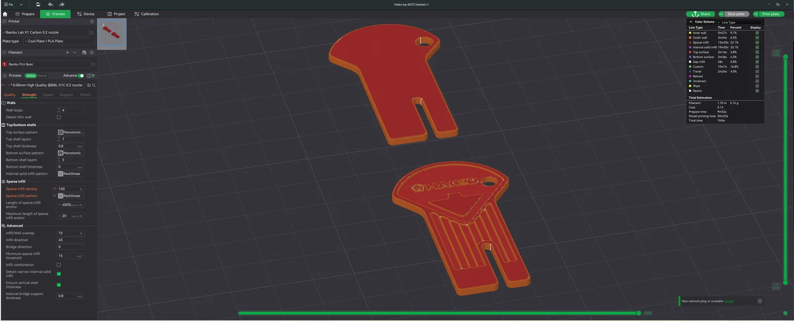Click the Slice plate button
794x321 pixels.
coord(736,14)
